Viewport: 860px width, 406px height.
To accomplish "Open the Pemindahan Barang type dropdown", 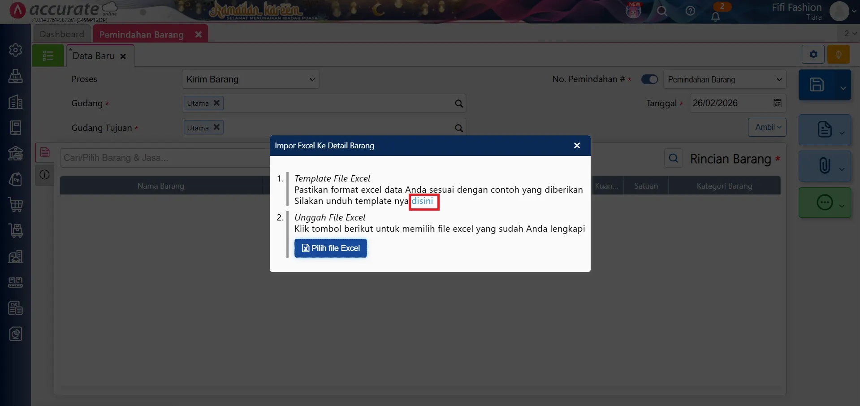I will (x=725, y=79).
